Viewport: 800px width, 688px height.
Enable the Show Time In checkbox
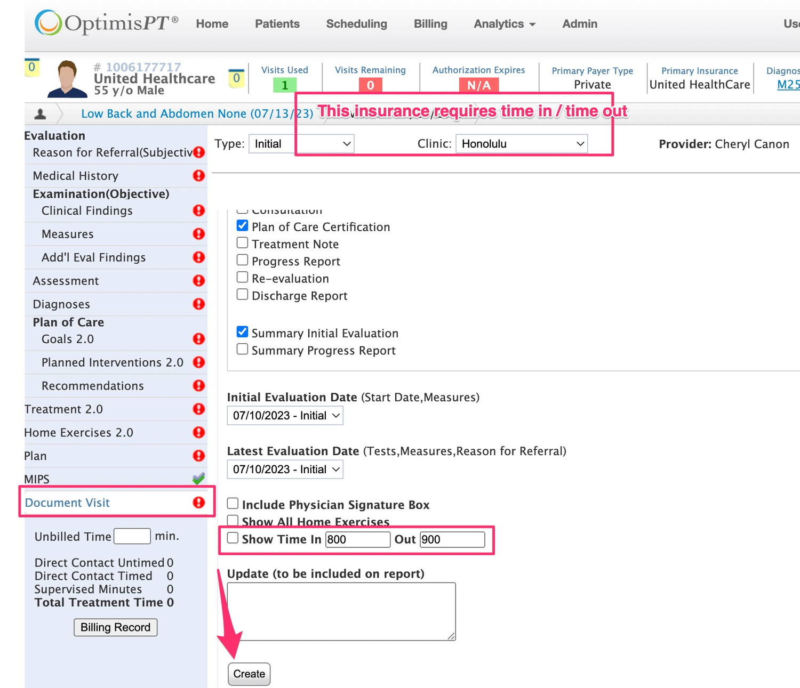pos(233,538)
